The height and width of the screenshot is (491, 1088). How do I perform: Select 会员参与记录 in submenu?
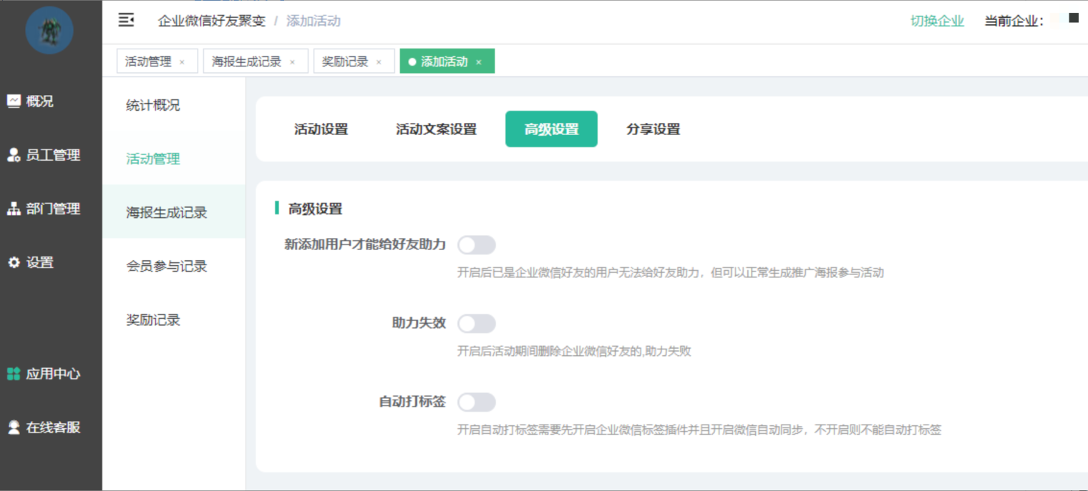(x=167, y=267)
